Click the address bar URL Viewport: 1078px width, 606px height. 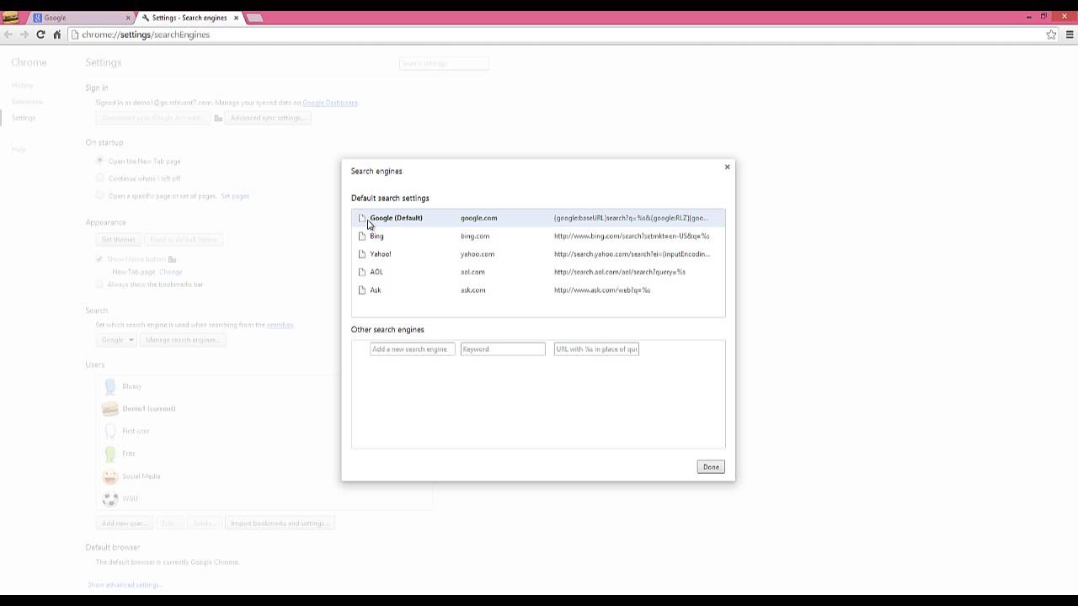click(146, 35)
